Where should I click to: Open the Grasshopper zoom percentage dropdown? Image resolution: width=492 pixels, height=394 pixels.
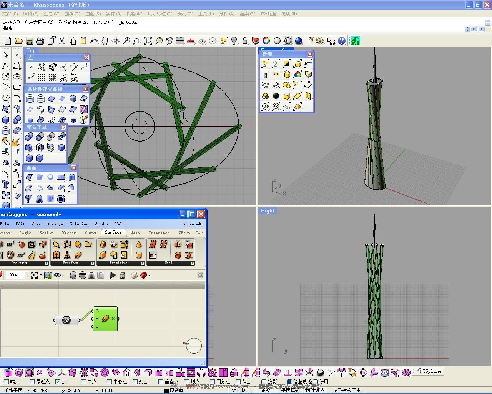(27, 275)
